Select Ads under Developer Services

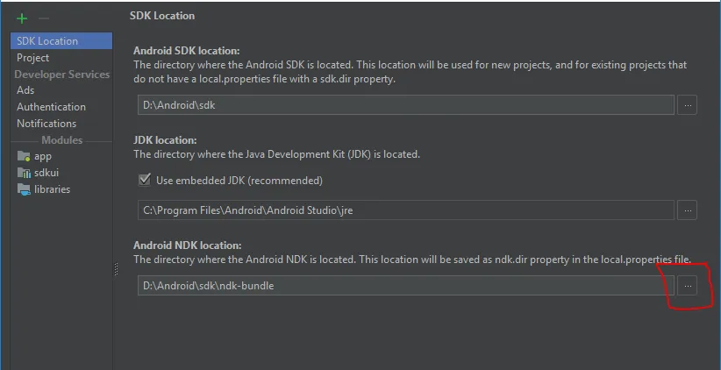[26, 90]
